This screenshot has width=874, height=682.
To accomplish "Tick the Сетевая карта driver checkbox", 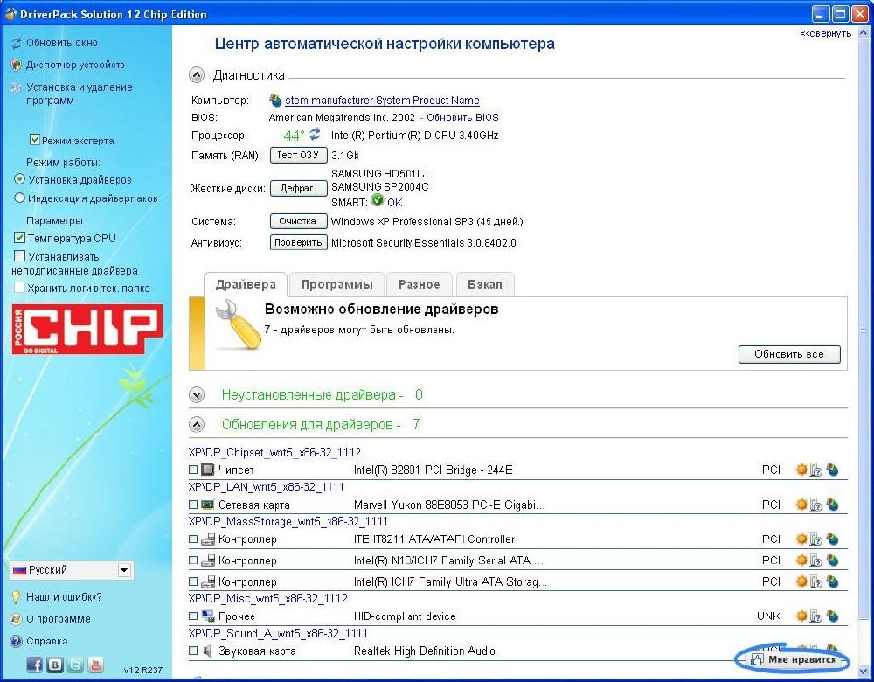I will point(193,505).
